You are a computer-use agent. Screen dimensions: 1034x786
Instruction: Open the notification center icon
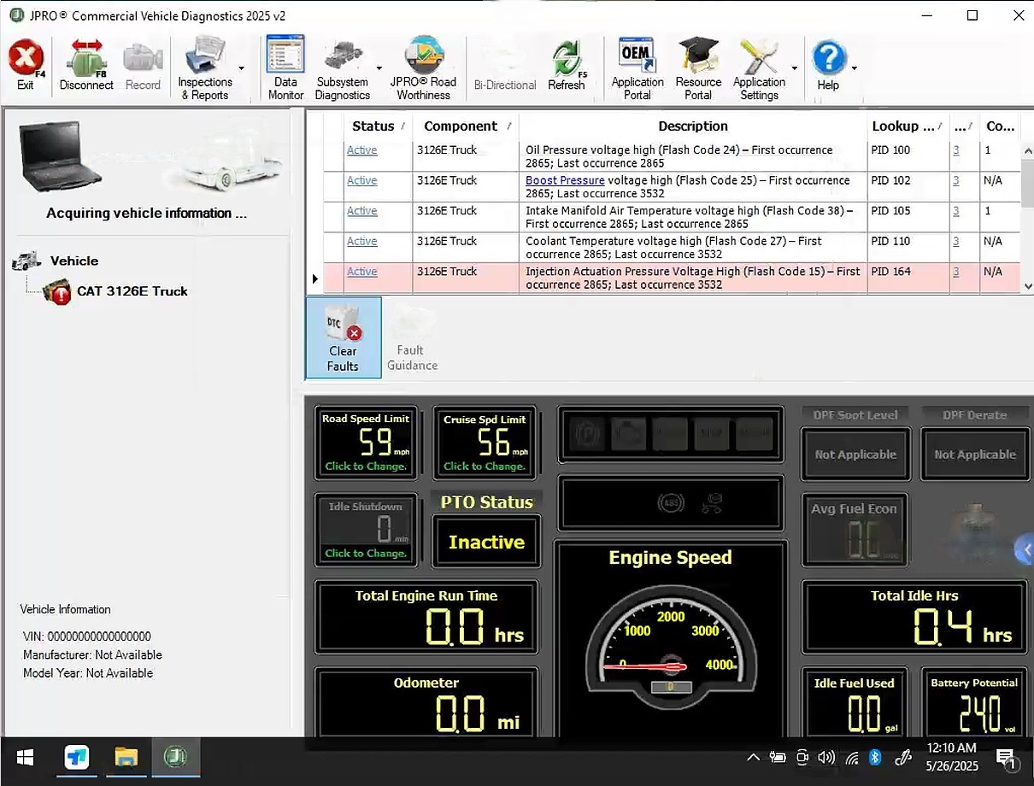click(1006, 758)
